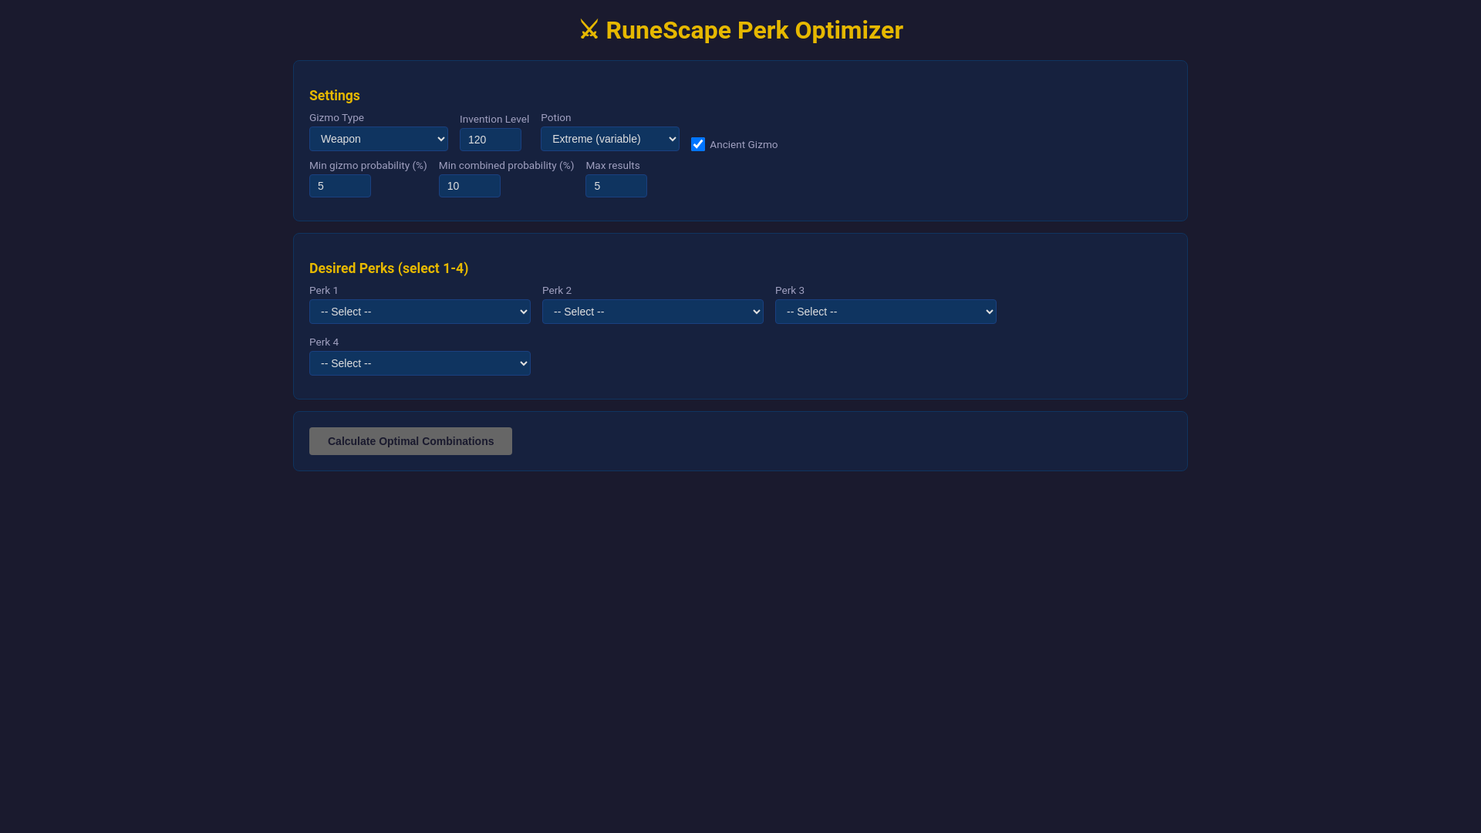Click the Desired Perks (select 1-4) heading

(x=389, y=268)
